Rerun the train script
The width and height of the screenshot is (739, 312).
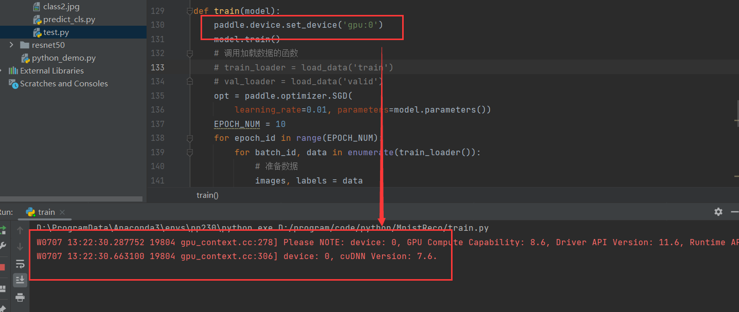(4, 228)
